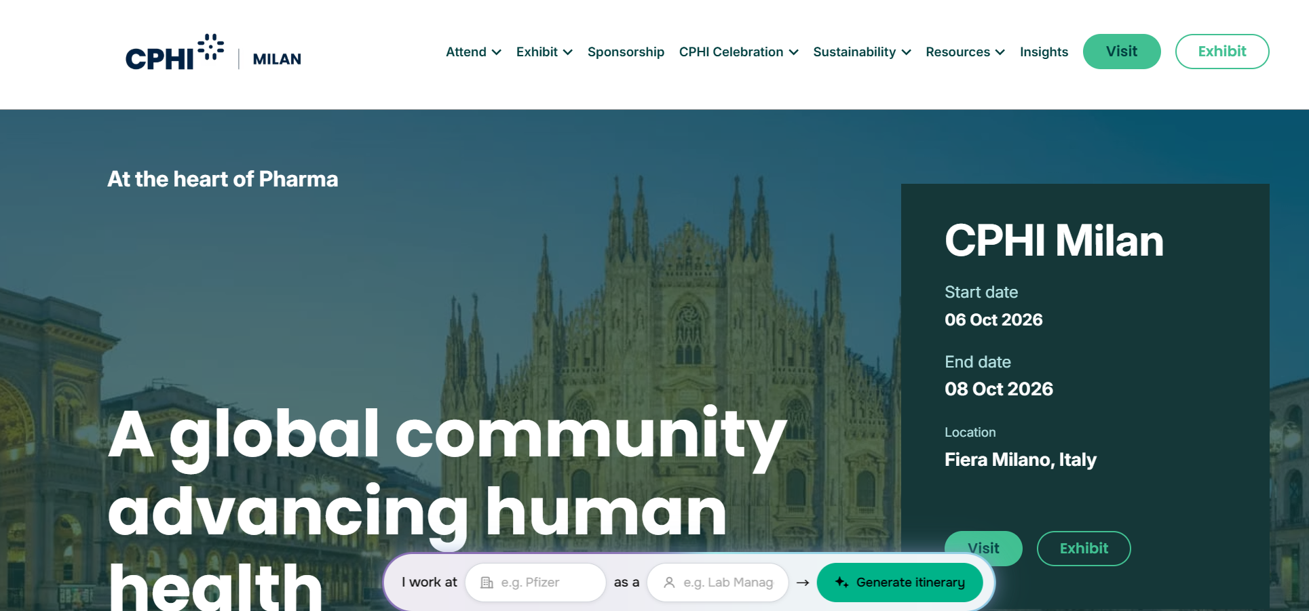Click the Exhibit button in CPHI Milan card
Screen dimensions: 1309x611
tap(1084, 548)
